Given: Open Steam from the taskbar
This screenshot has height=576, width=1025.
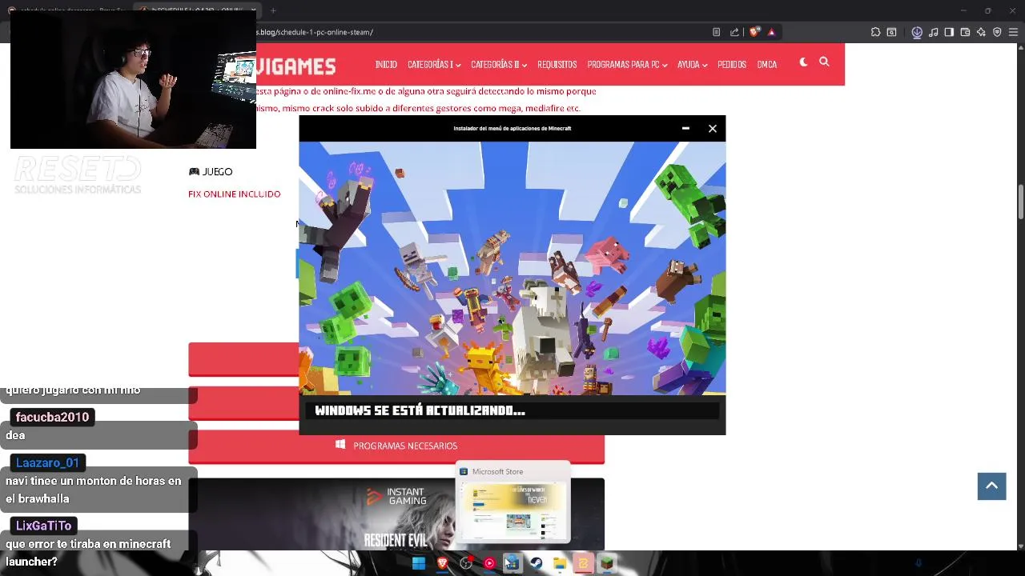Looking at the screenshot, I should [536, 563].
